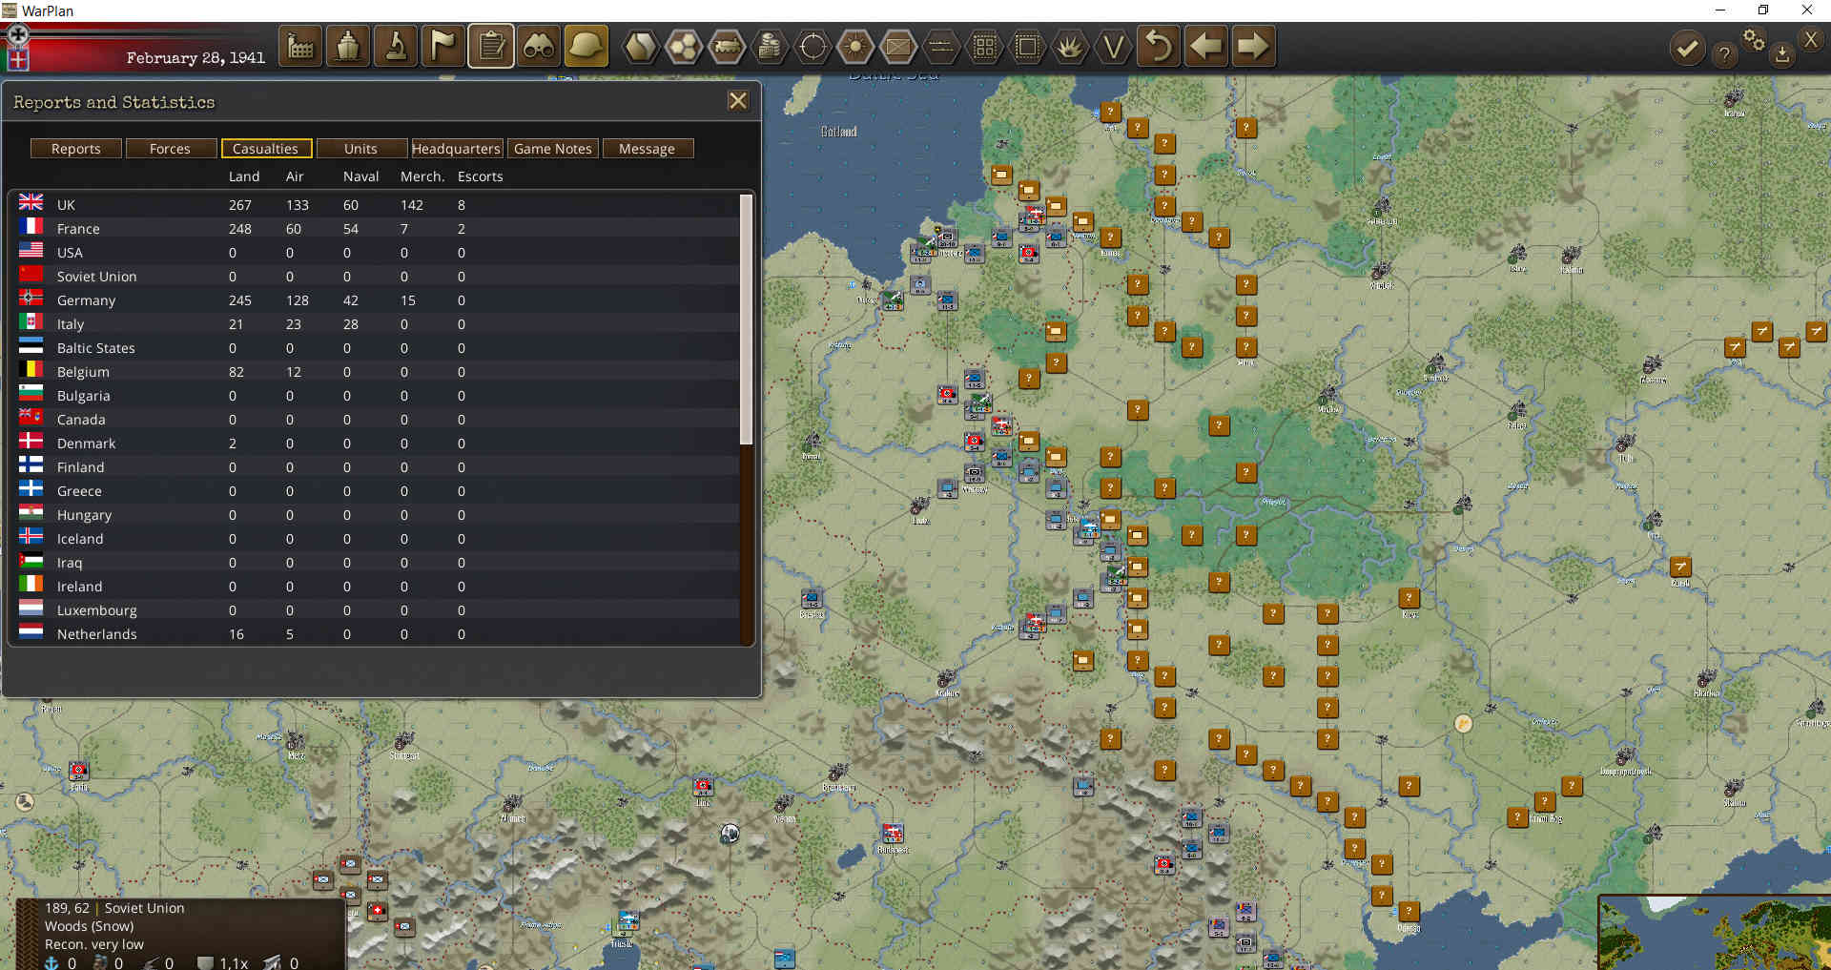The height and width of the screenshot is (970, 1831).
Task: Close the Reports and Statistics panel
Action: [x=738, y=101]
